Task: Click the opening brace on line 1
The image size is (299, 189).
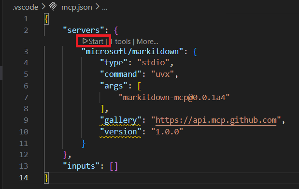Action: (46, 19)
